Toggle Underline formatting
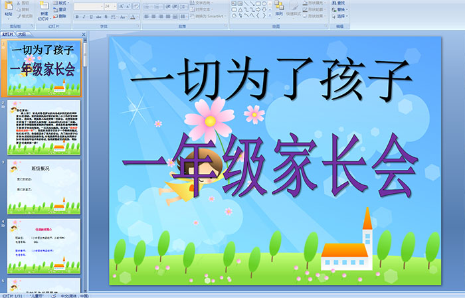This screenshot has width=465, height=298. (91, 17)
